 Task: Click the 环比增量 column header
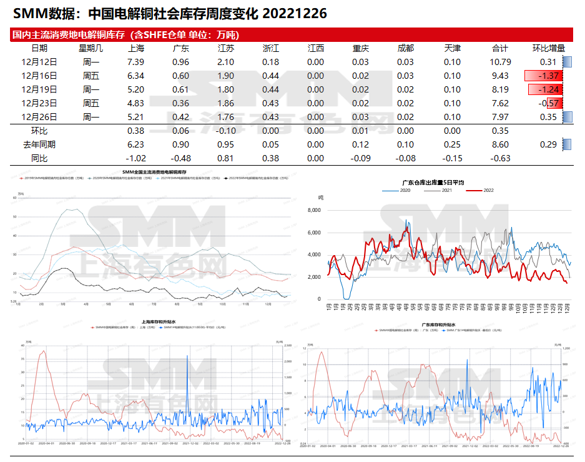tap(548, 48)
